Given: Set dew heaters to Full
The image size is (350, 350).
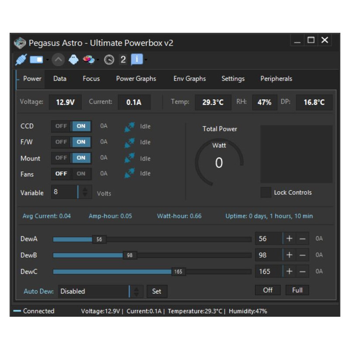Looking at the screenshot, I should coord(297,290).
